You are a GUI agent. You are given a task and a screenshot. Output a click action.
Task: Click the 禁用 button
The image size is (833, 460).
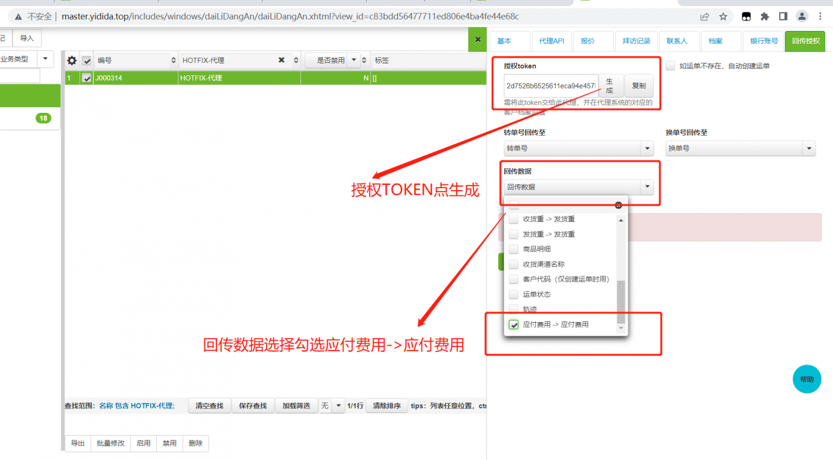click(x=170, y=443)
